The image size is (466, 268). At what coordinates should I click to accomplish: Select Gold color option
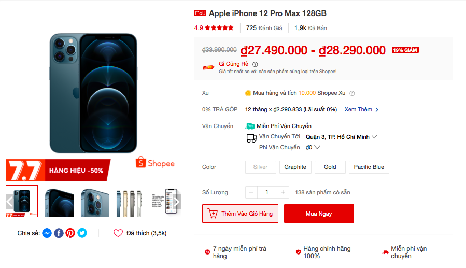pyautogui.click(x=330, y=167)
